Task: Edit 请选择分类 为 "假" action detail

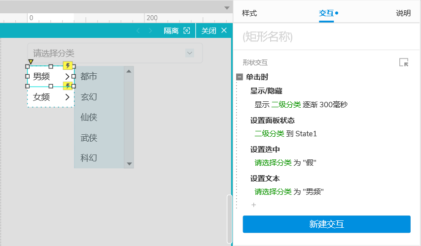Action: pyautogui.click(x=285, y=163)
